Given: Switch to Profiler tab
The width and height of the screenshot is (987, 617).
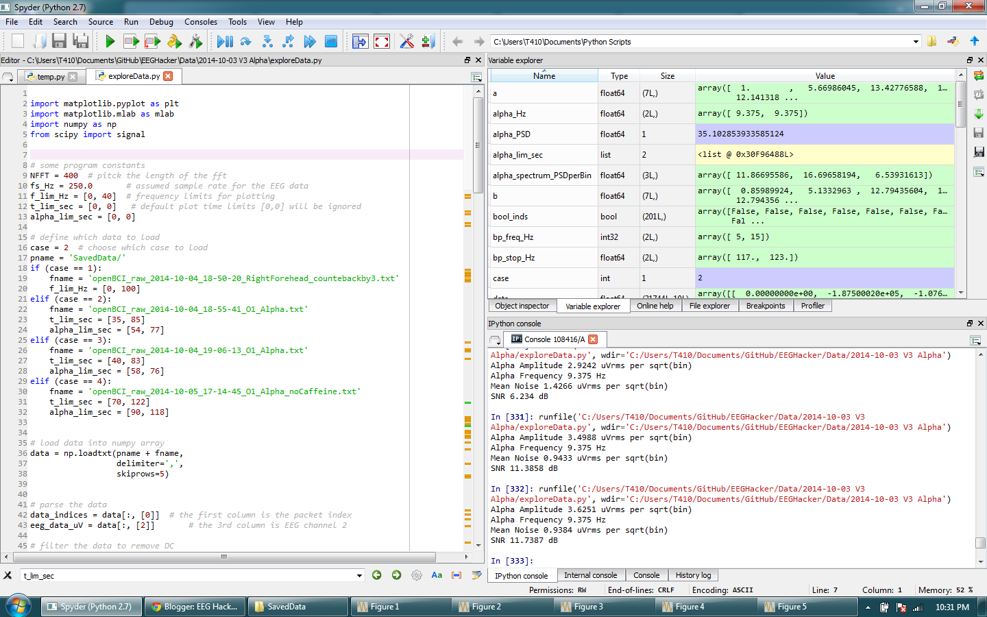Looking at the screenshot, I should point(812,306).
